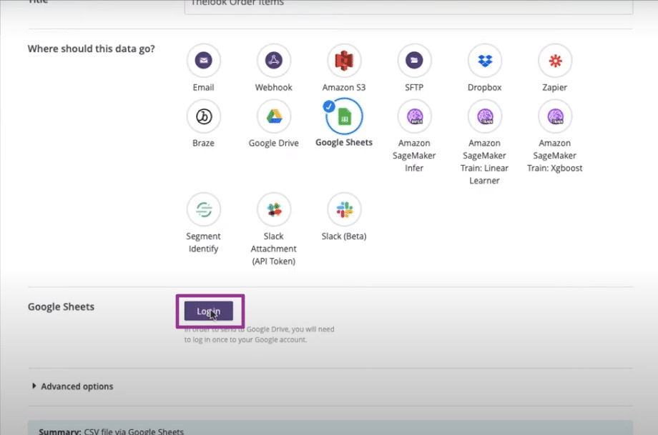The width and height of the screenshot is (658, 435).
Task: Select the SFTP destination icon
Action: tap(414, 60)
